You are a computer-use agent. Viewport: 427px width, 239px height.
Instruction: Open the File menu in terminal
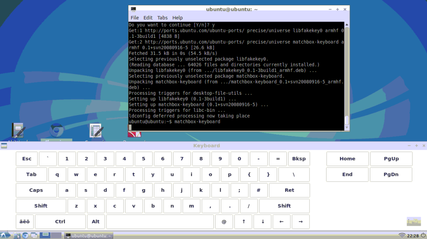coord(135,17)
